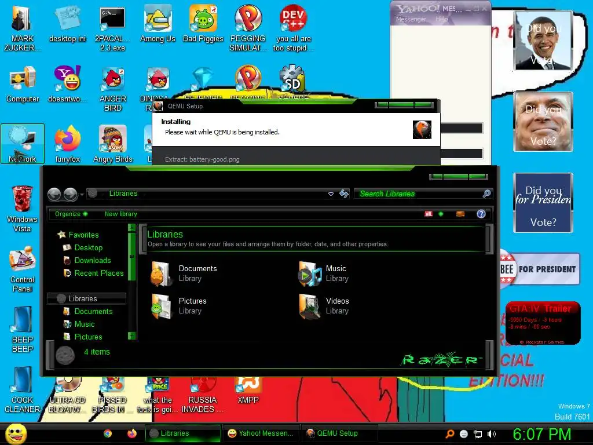Screen dimensions: 593x445
Task: Click the volume speaker tray icon
Action: pos(492,433)
